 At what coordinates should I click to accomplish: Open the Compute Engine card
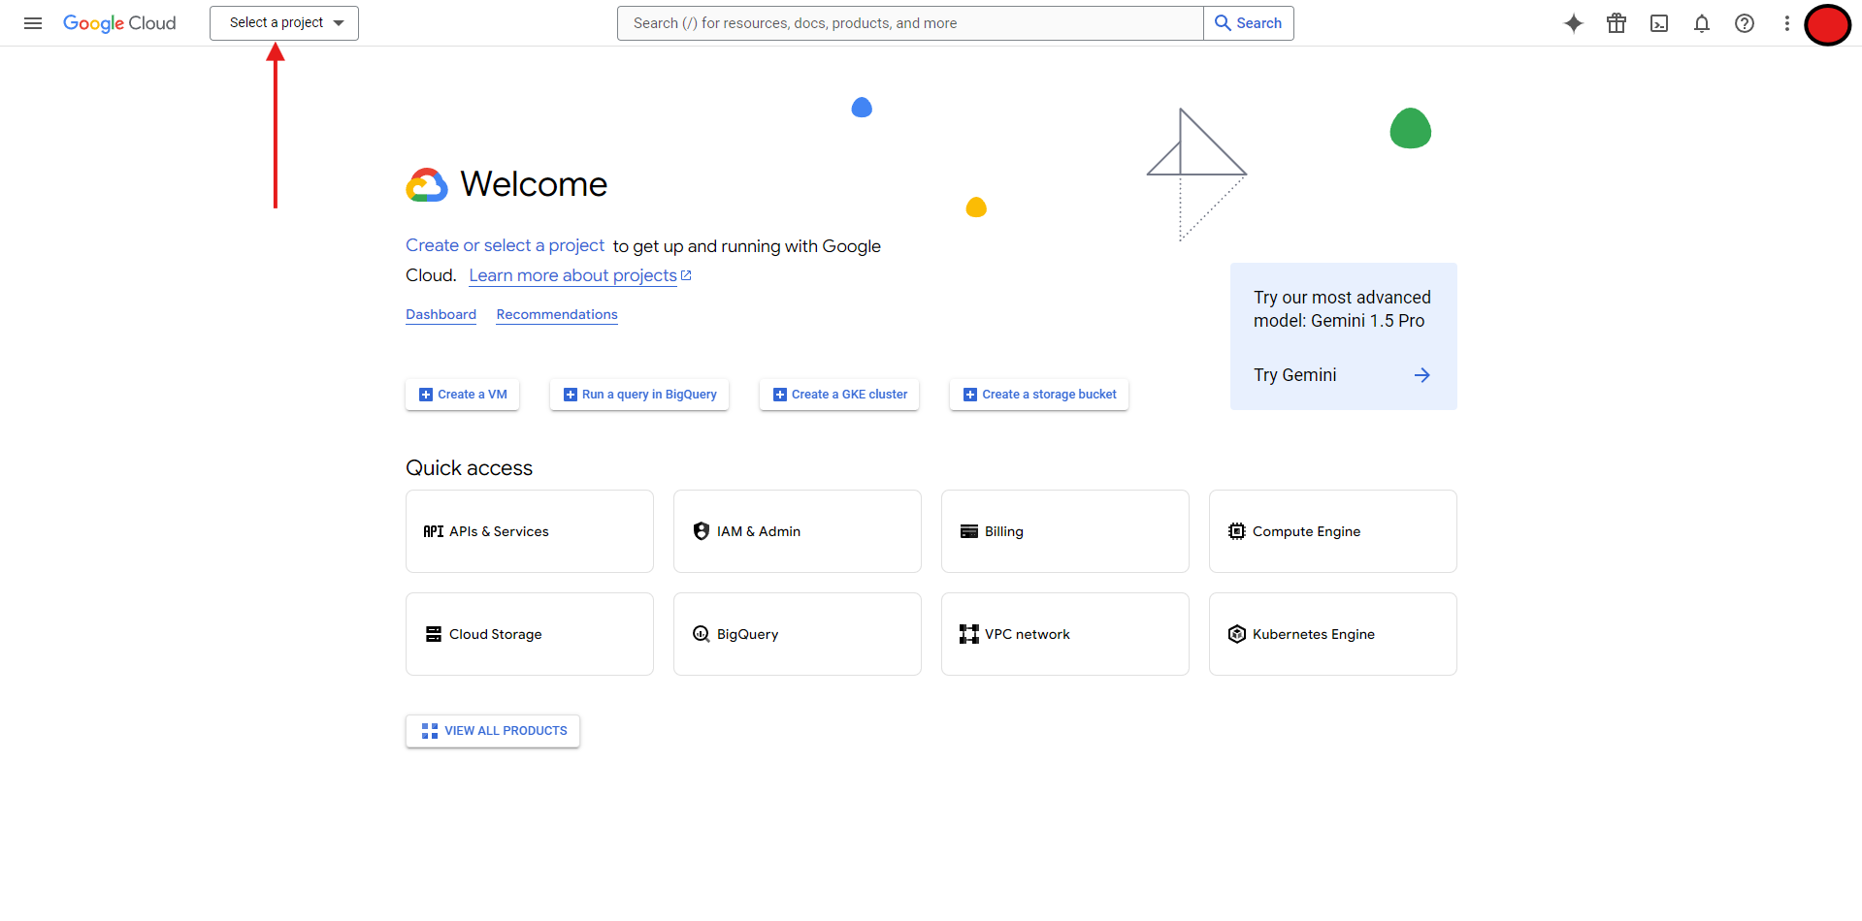coord(1333,531)
